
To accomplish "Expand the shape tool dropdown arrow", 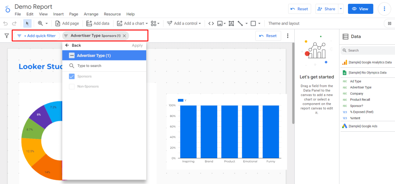I will 259,23.
